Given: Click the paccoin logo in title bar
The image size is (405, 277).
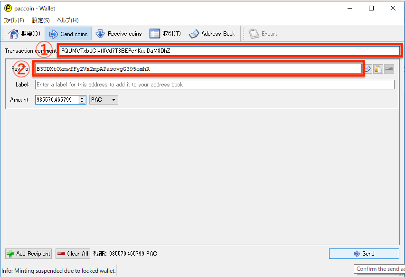Looking at the screenshot, I should pos(8,8).
